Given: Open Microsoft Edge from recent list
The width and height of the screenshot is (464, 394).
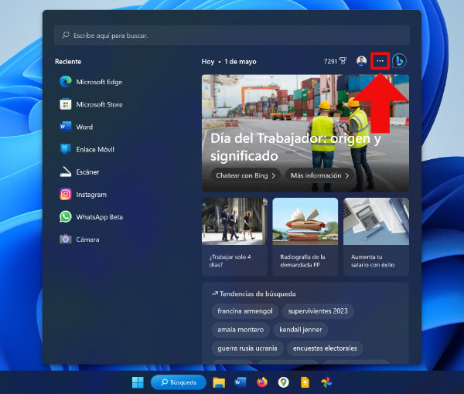Looking at the screenshot, I should [x=91, y=82].
